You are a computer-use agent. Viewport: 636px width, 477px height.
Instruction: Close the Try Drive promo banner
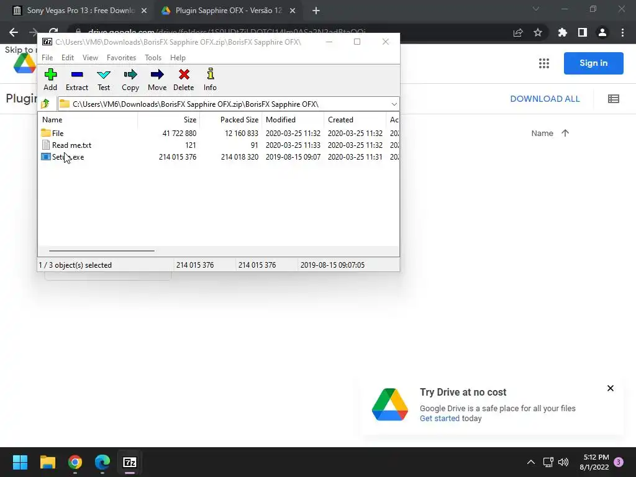point(611,388)
